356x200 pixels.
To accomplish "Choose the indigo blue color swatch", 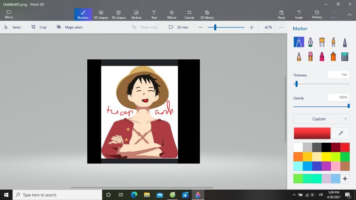I will point(317,166).
